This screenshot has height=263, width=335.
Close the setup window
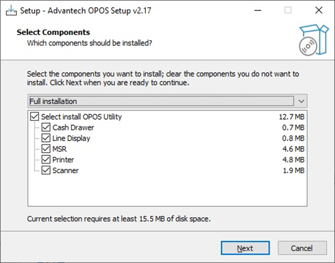[x=318, y=10]
